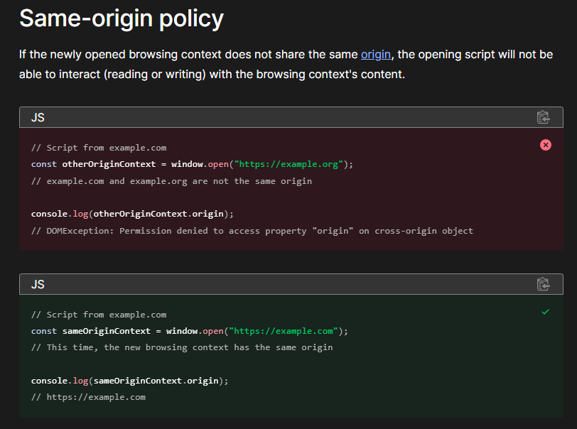This screenshot has height=429, width=577.
Task: Click the JS label of the second code block
Action: (x=38, y=284)
